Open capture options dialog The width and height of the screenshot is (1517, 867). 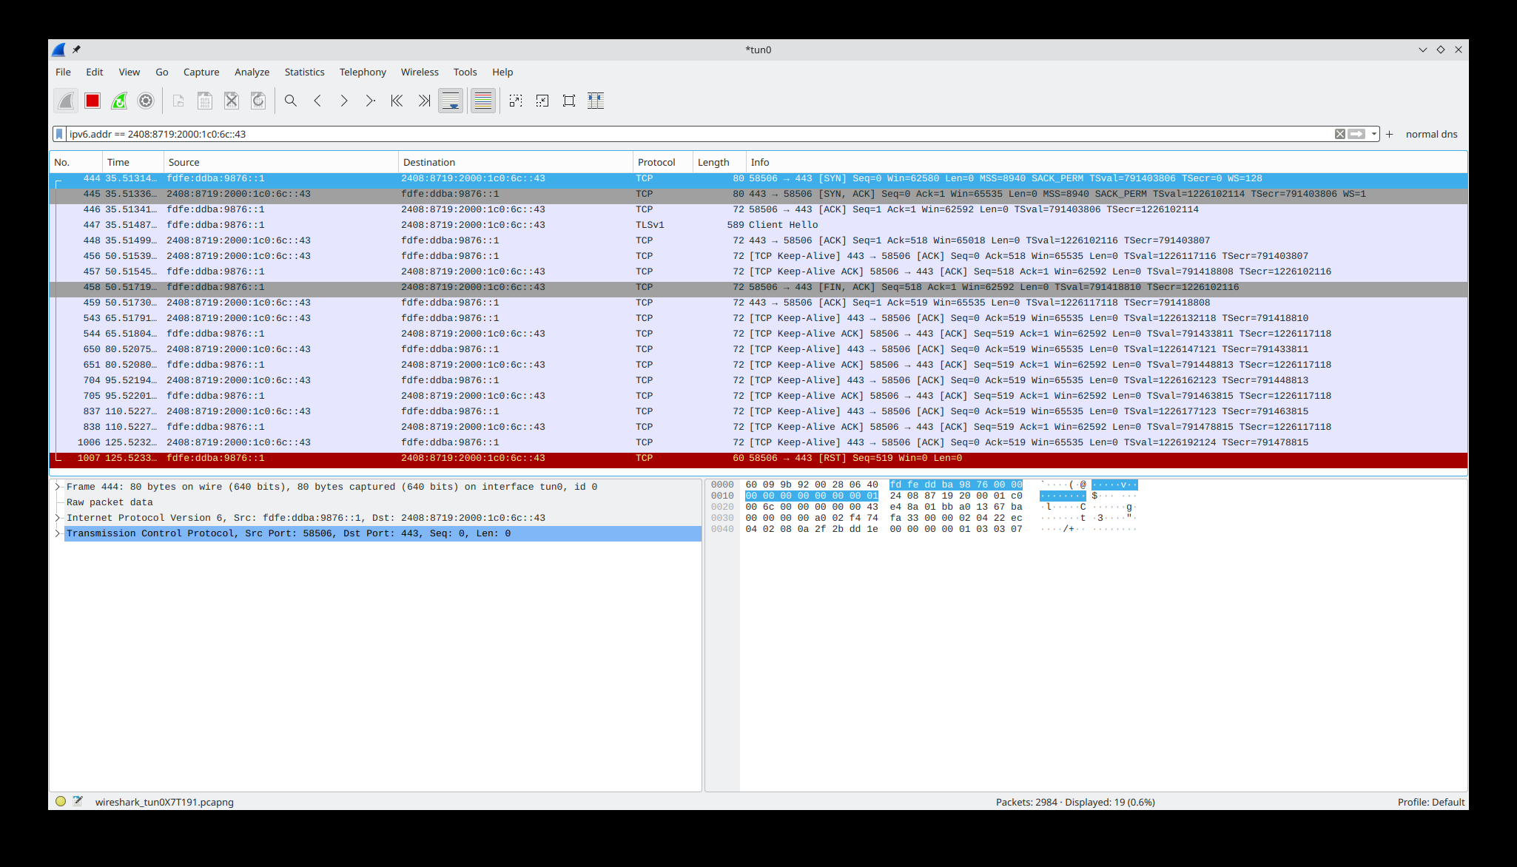(x=146, y=101)
